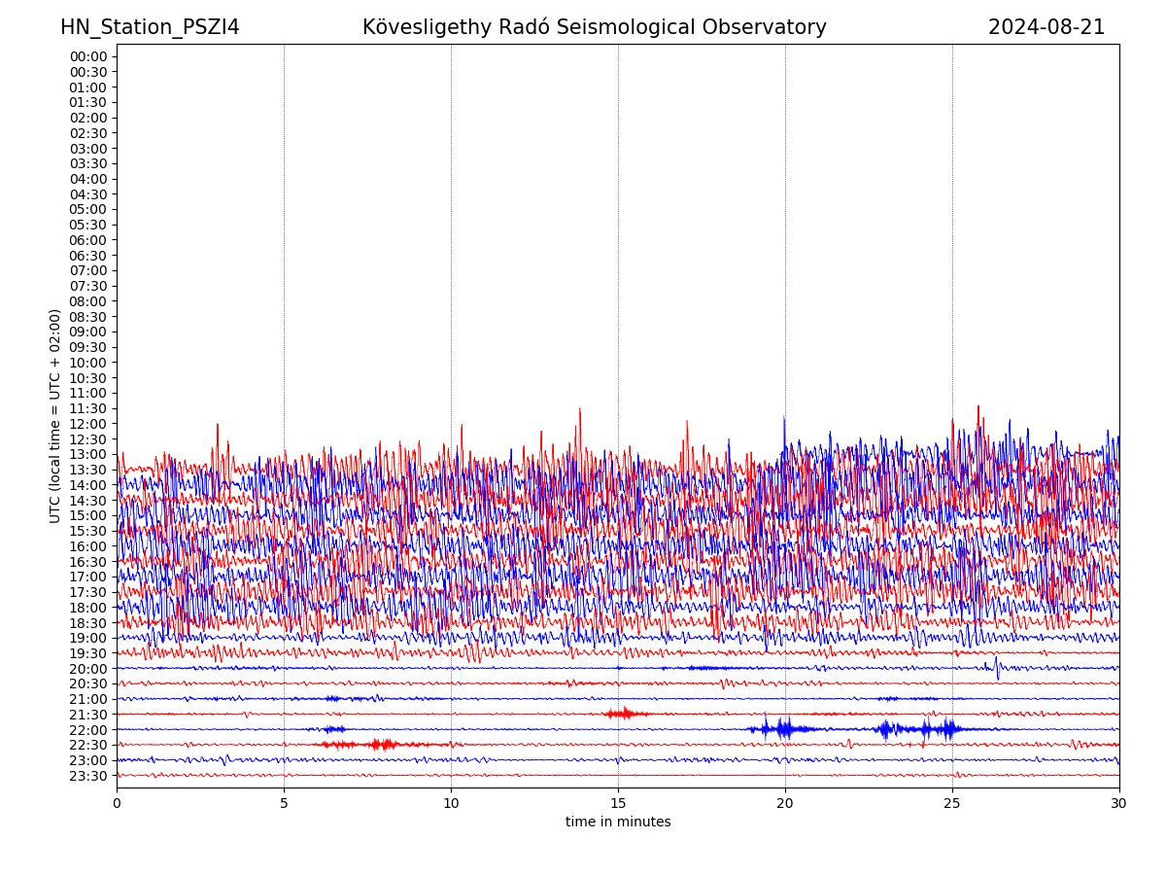Click the 22:00 time row label
The width and height of the screenshot is (1166, 875).
(x=88, y=730)
